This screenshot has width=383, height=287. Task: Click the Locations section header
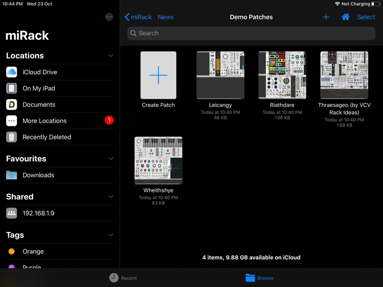point(25,56)
